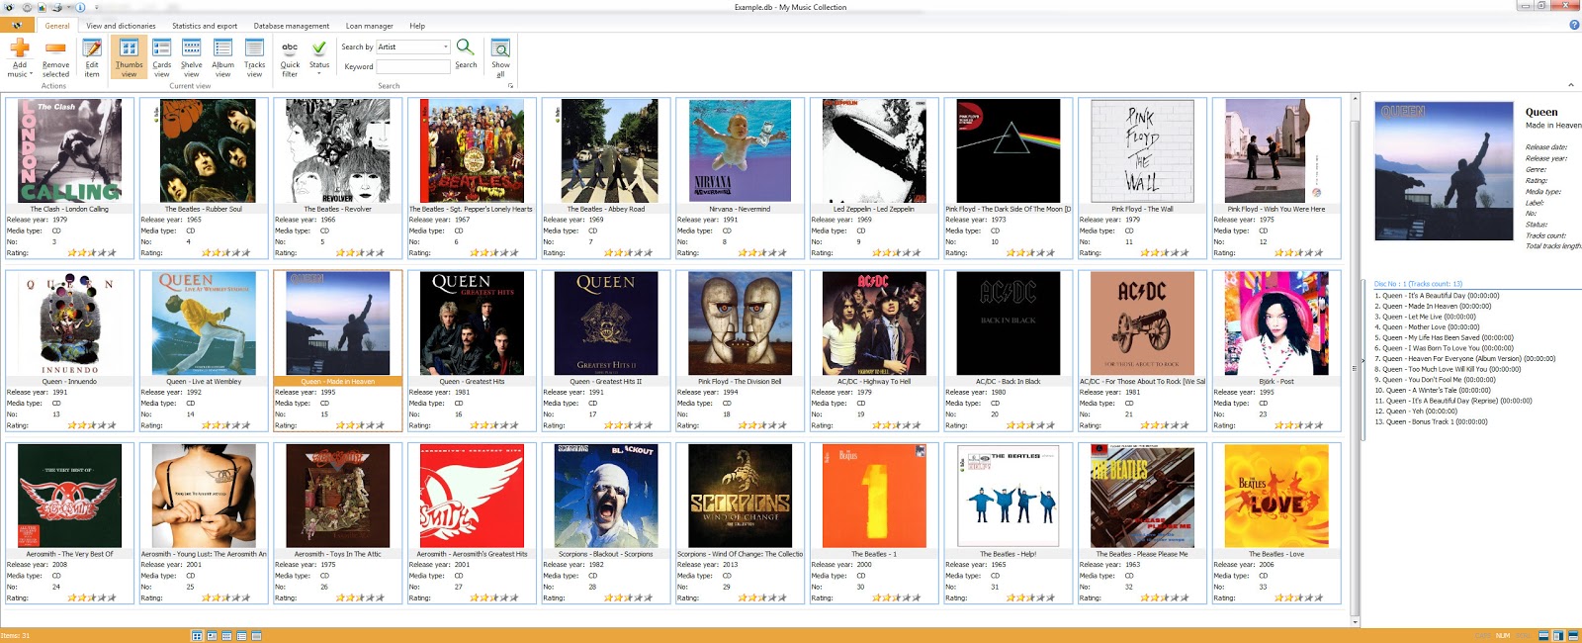Select AC/DC - Back In Black album cover
Screen dimensions: 1582x643
coord(1009,323)
